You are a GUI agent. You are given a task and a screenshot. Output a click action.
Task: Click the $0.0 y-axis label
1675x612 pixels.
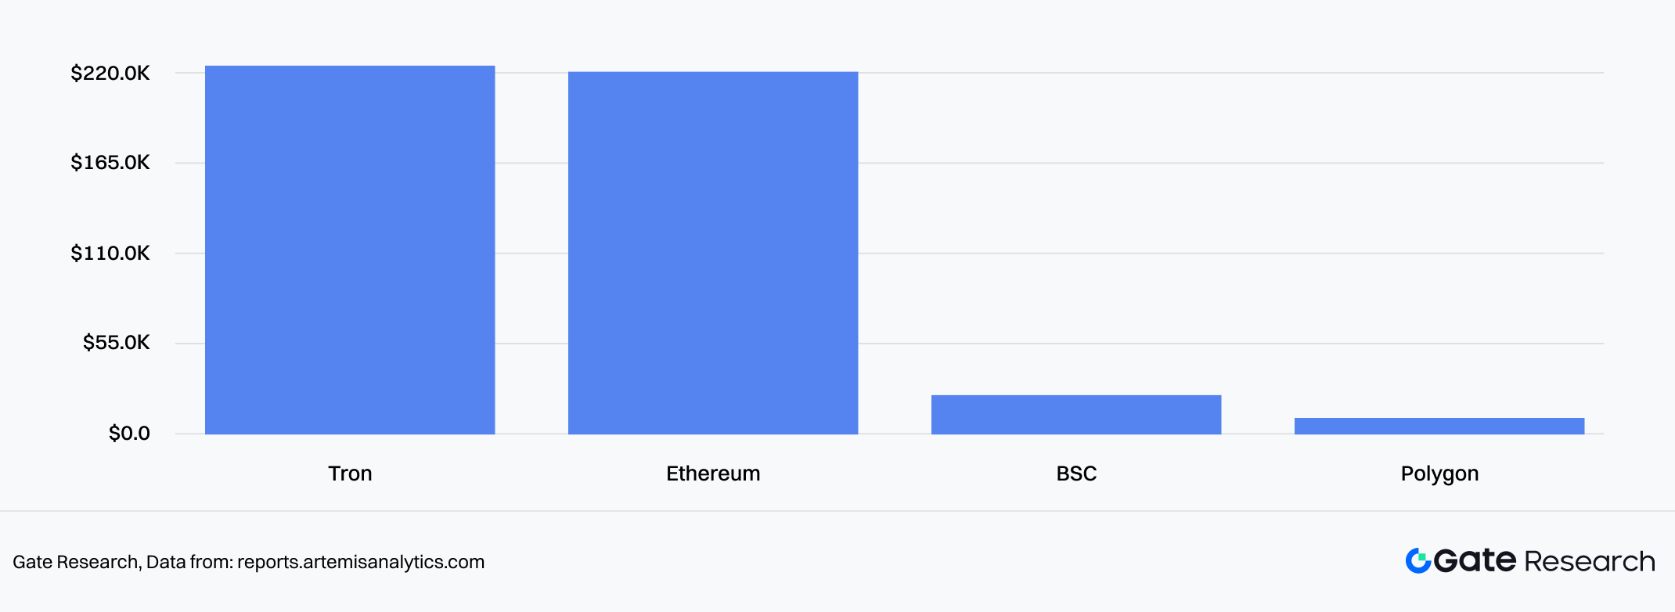129,434
